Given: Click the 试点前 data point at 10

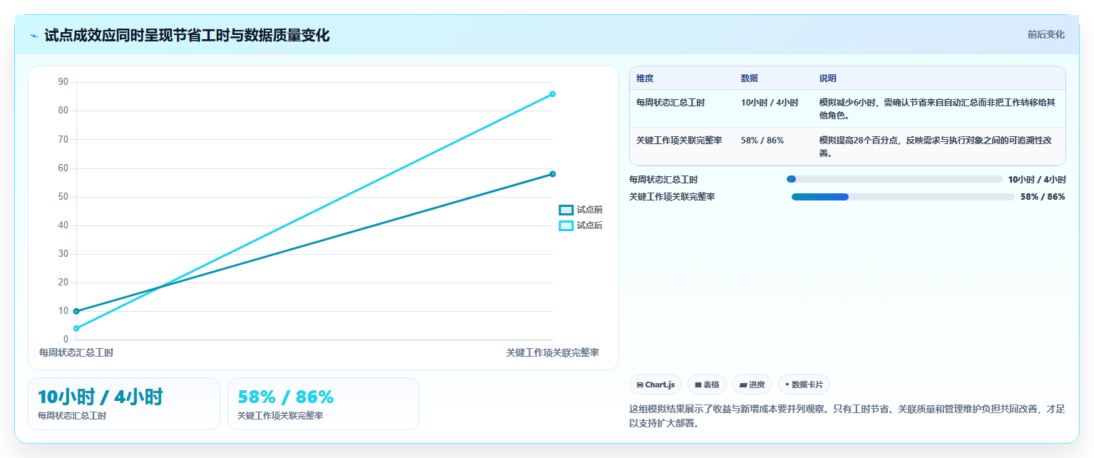Looking at the screenshot, I should [76, 311].
